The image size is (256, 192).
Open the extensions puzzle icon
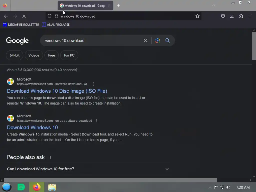241,16
